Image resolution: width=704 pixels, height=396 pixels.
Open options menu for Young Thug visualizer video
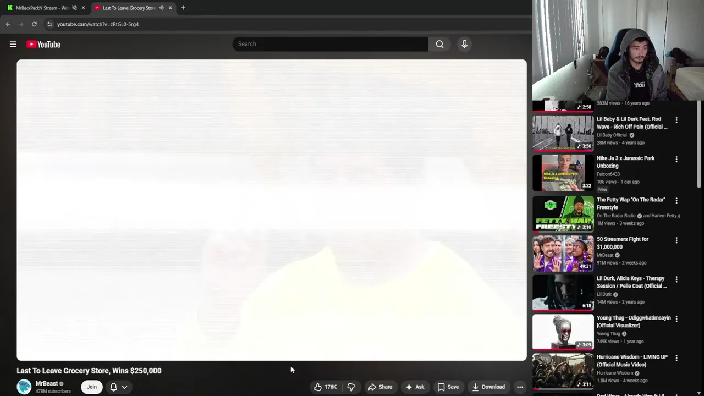coord(676,319)
